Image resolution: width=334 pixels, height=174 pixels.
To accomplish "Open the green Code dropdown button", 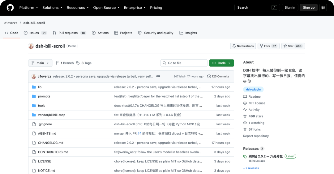I will click(221, 63).
